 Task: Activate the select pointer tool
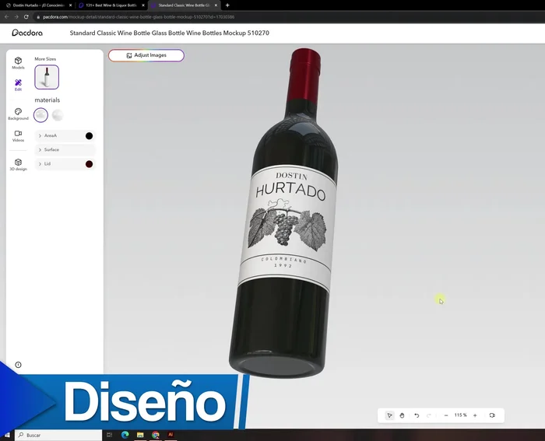389,415
